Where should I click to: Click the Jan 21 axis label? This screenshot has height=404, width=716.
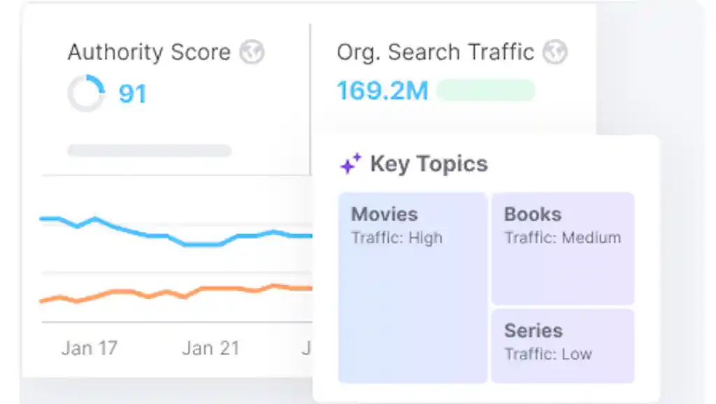[x=211, y=348]
